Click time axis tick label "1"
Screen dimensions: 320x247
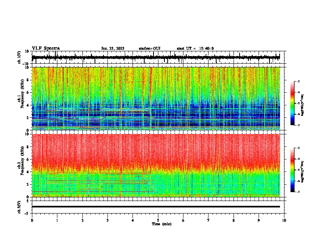coord(57,220)
